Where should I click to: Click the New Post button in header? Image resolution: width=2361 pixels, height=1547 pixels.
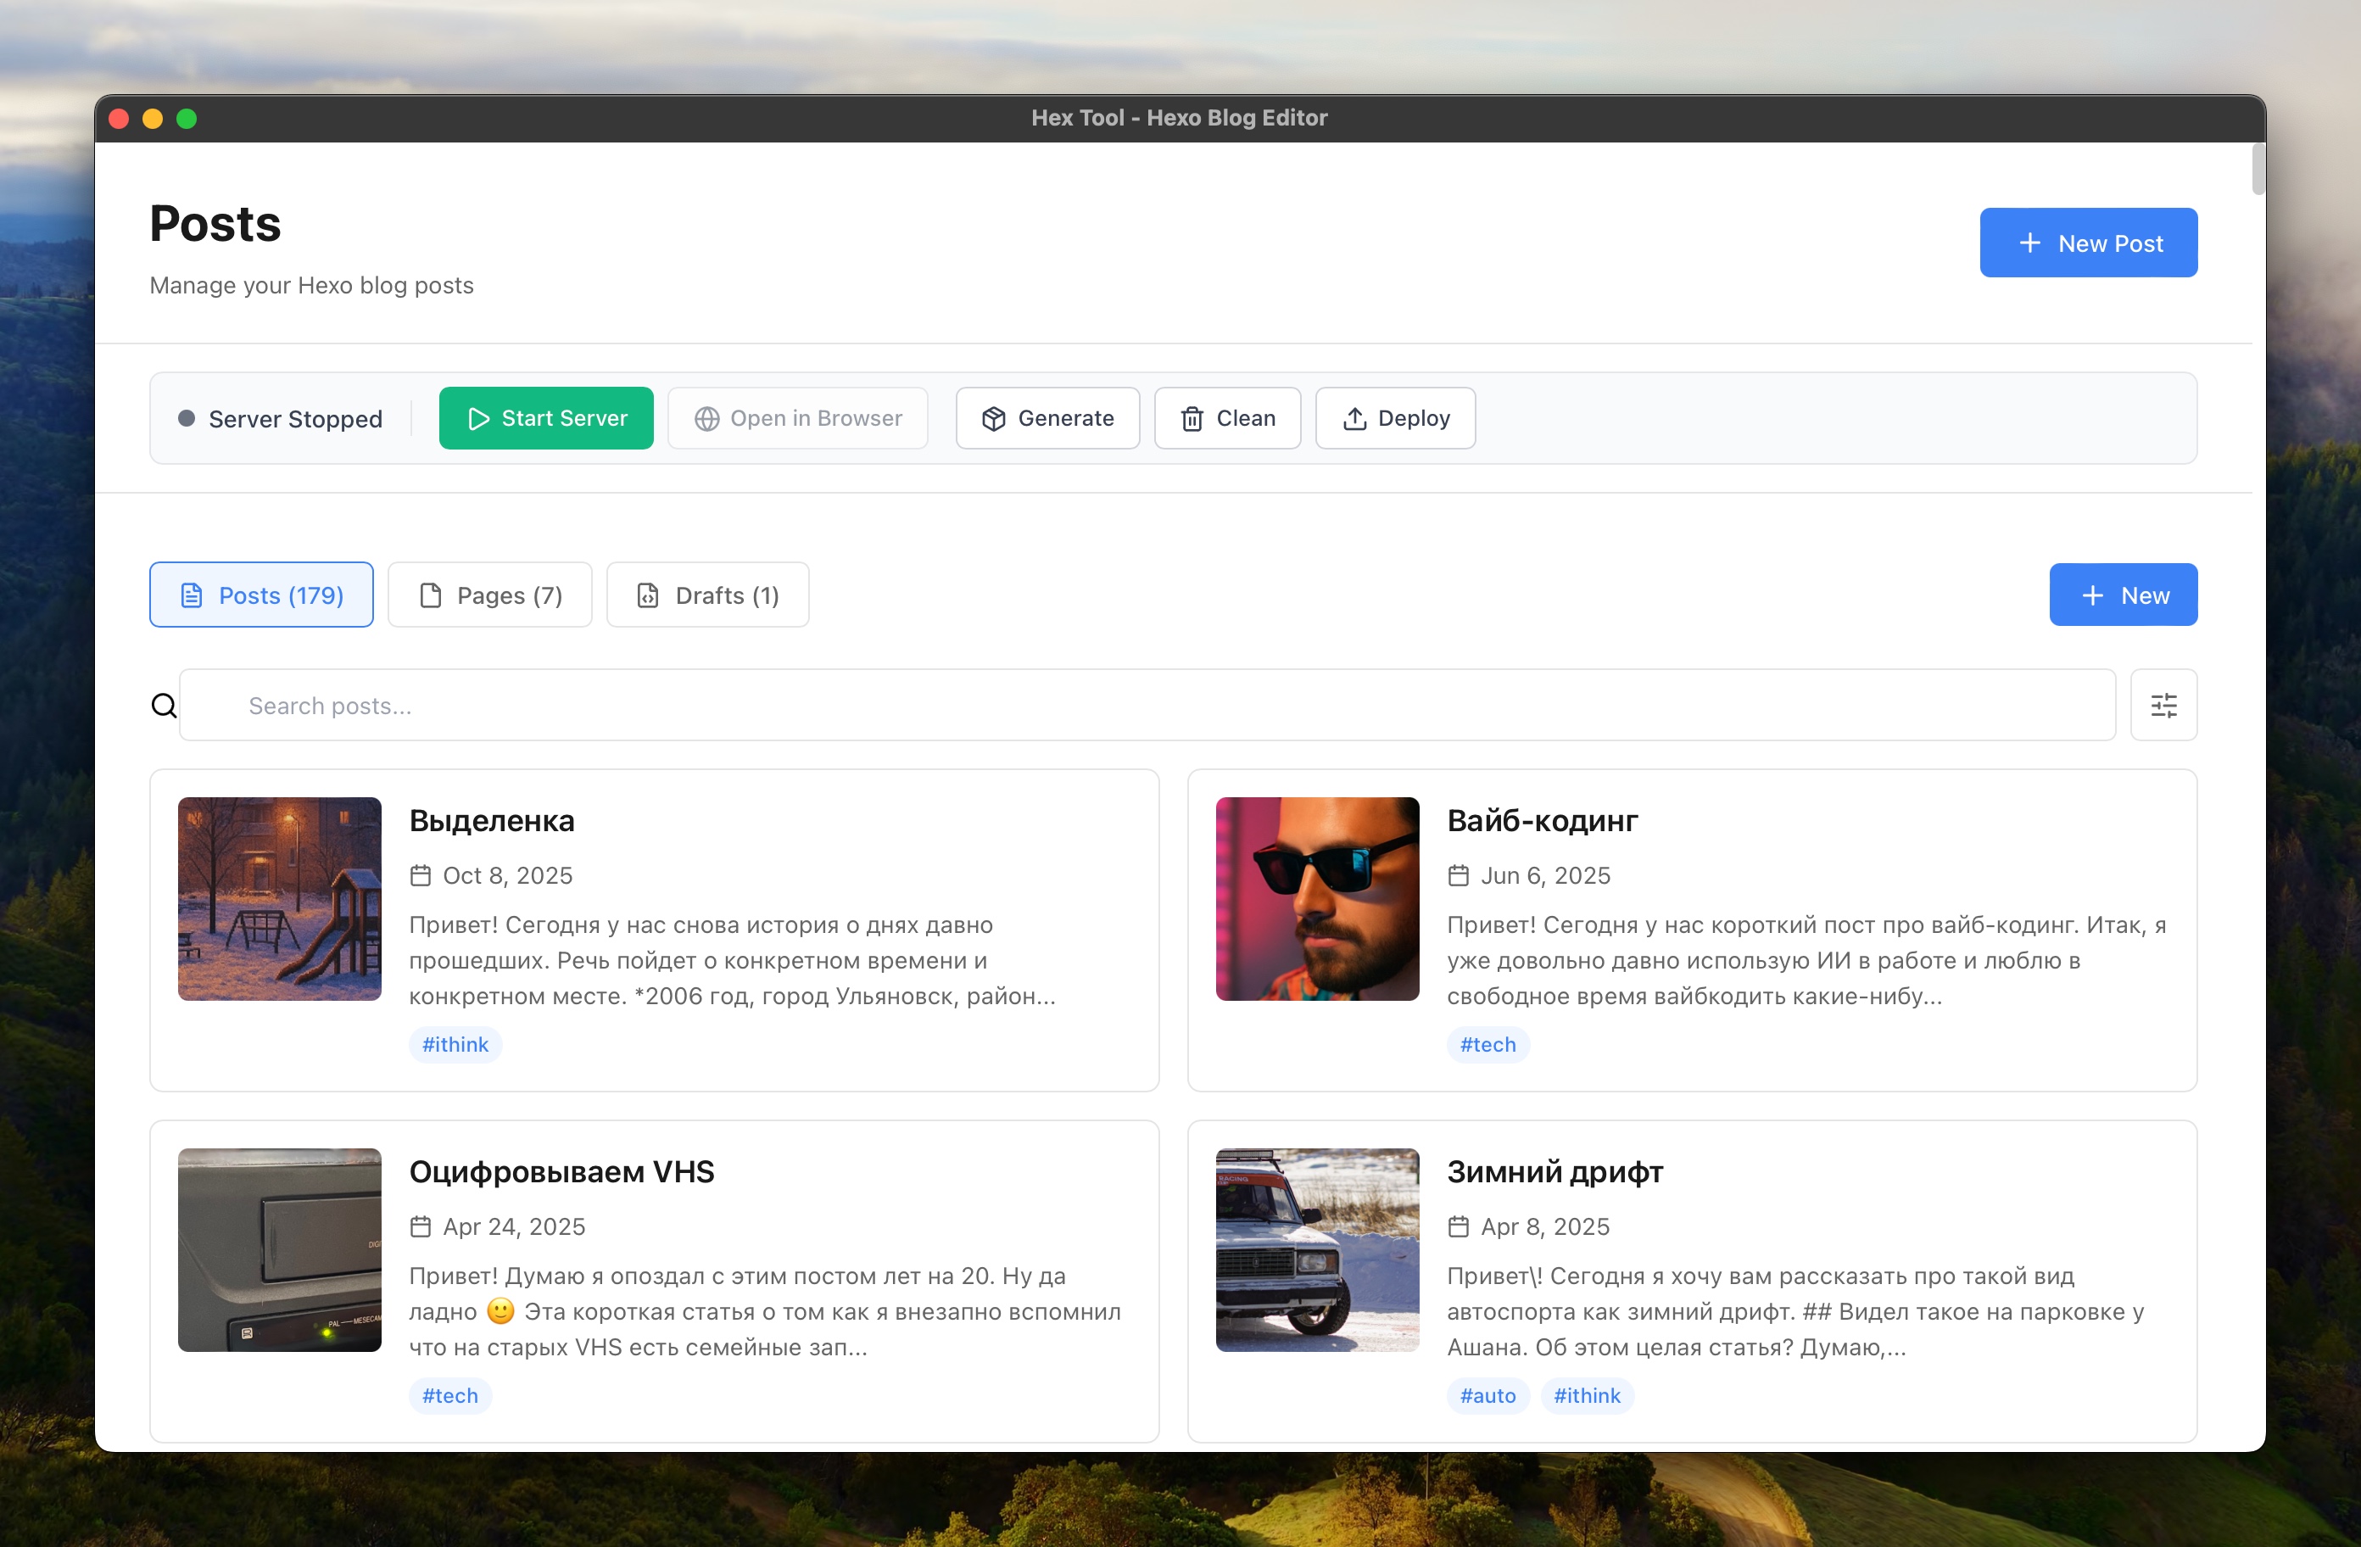[x=2087, y=242]
